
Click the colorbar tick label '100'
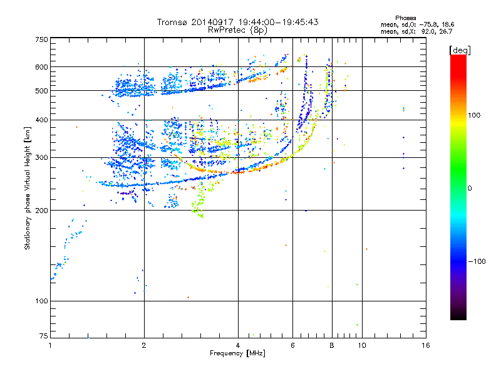[x=474, y=115]
